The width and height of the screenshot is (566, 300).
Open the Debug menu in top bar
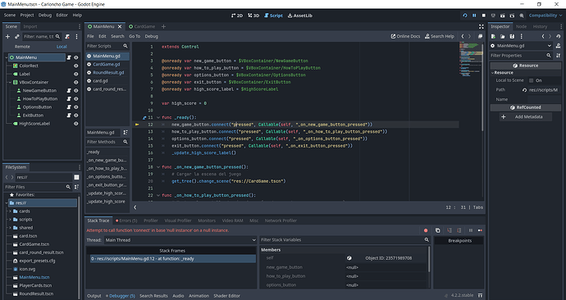pos(45,15)
